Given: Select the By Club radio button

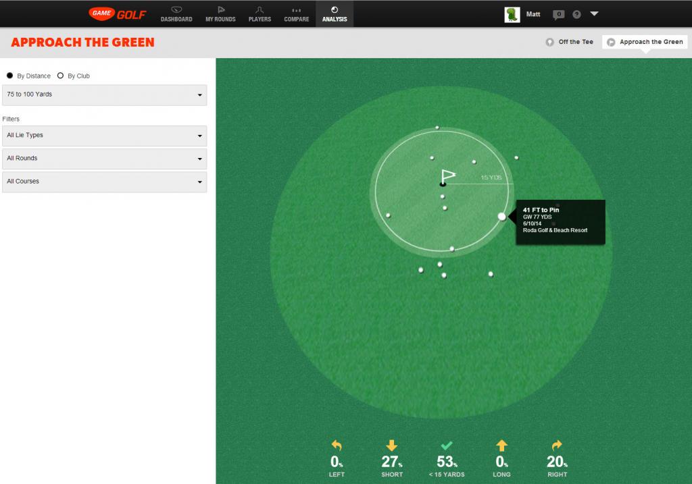Looking at the screenshot, I should coord(61,76).
